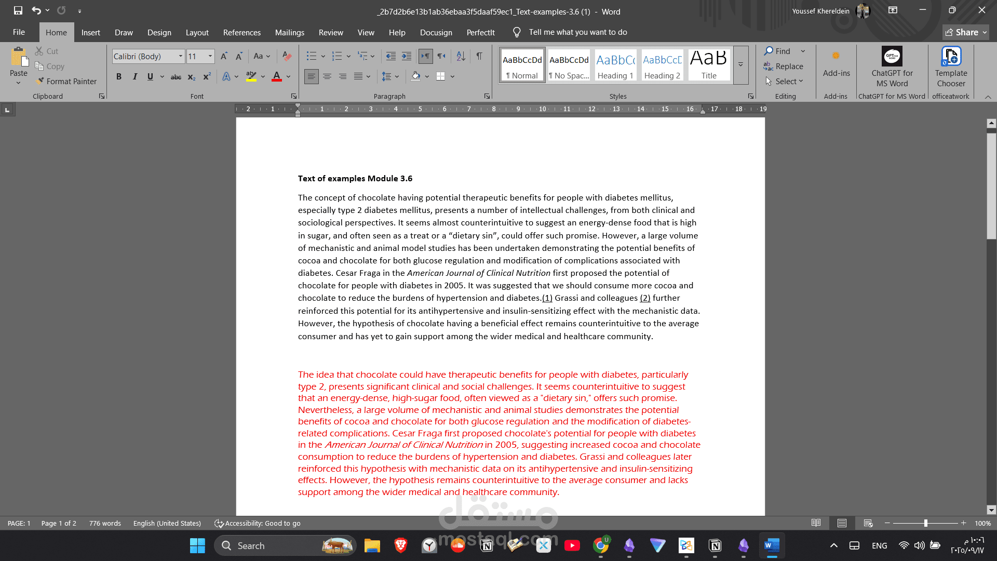This screenshot has width=997, height=561.
Task: Expand the Change Case menu
Action: point(262,56)
